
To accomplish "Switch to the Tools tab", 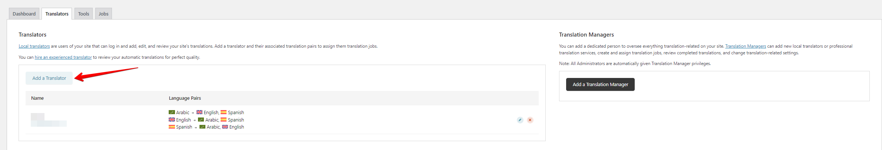I will pos(83,14).
